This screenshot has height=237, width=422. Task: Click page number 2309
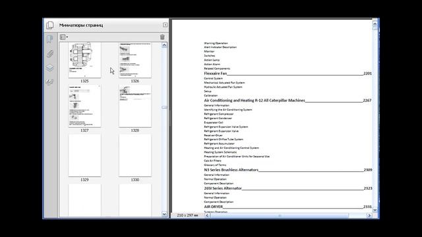(368, 170)
